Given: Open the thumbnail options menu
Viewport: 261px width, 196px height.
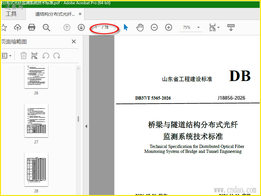Looking at the screenshot, I should [6, 56].
